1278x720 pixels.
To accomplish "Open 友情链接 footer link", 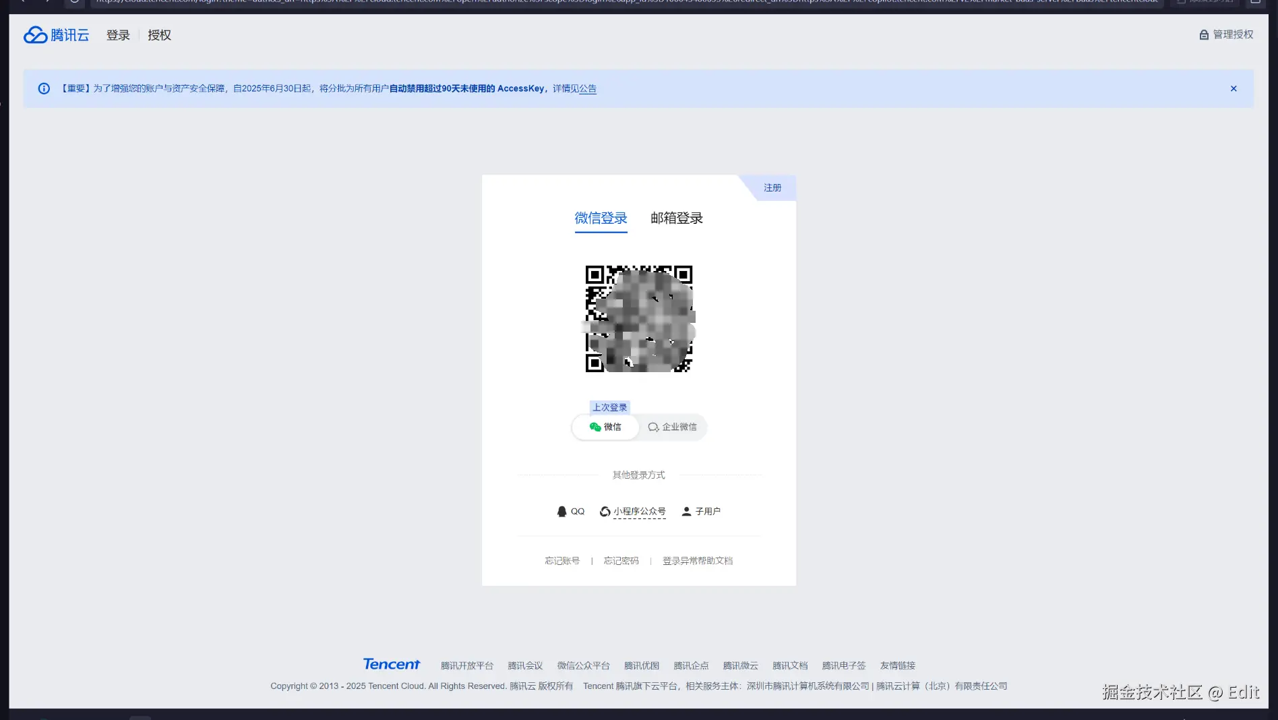I will (898, 665).
